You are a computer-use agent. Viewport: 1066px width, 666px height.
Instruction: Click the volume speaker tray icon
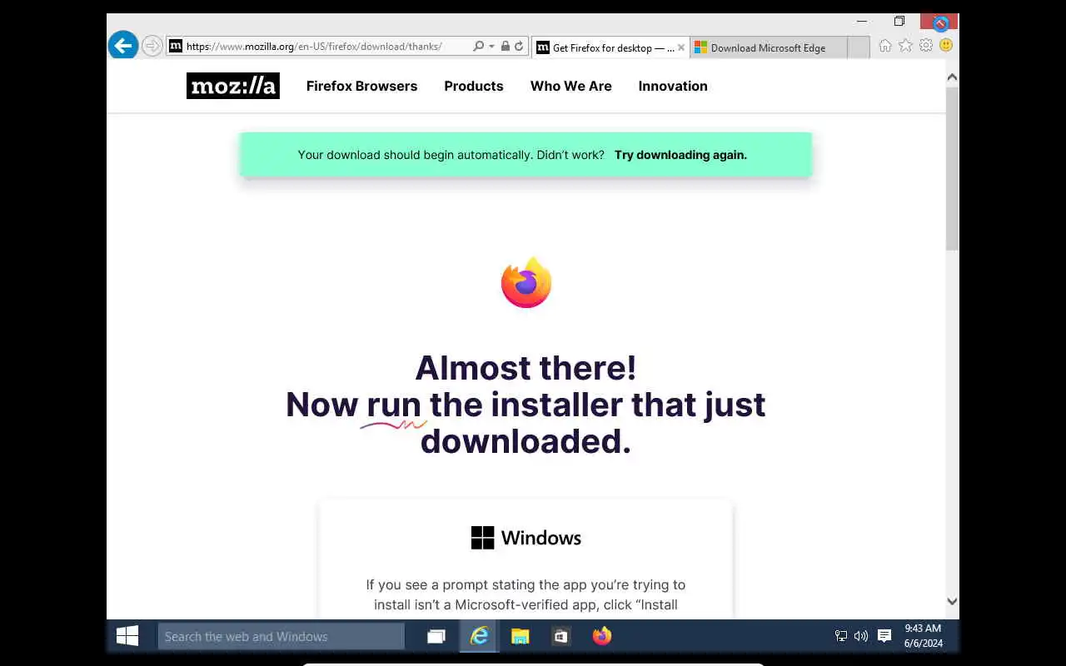click(861, 637)
